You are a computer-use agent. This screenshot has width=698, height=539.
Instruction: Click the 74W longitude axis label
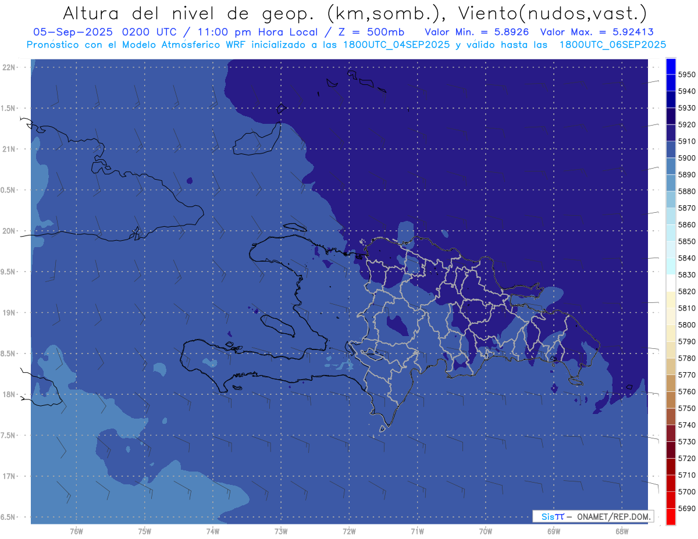pyautogui.click(x=213, y=531)
